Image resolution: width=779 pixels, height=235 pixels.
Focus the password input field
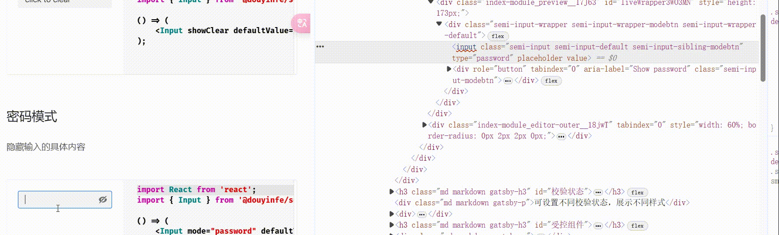point(65,200)
